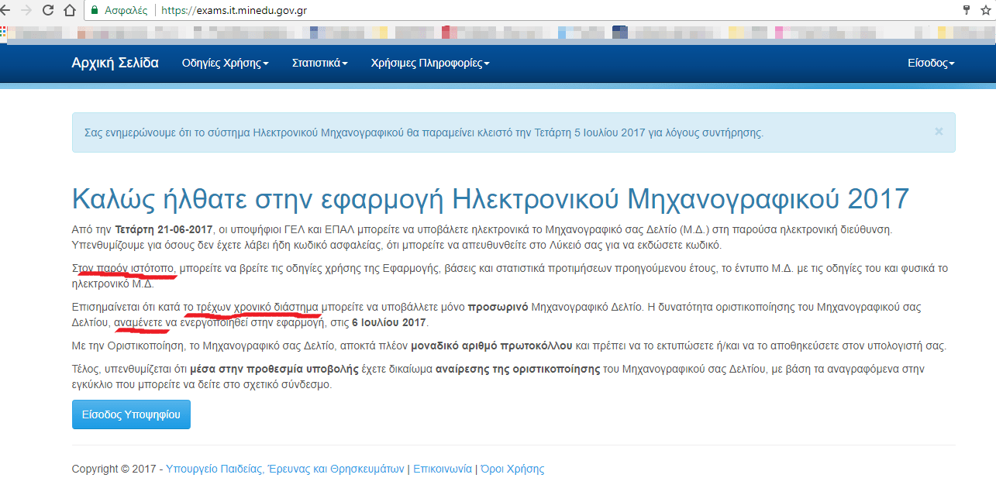Viewport: 996px width, 478px height.
Task: Click the browser back arrow
Action: tap(4, 11)
